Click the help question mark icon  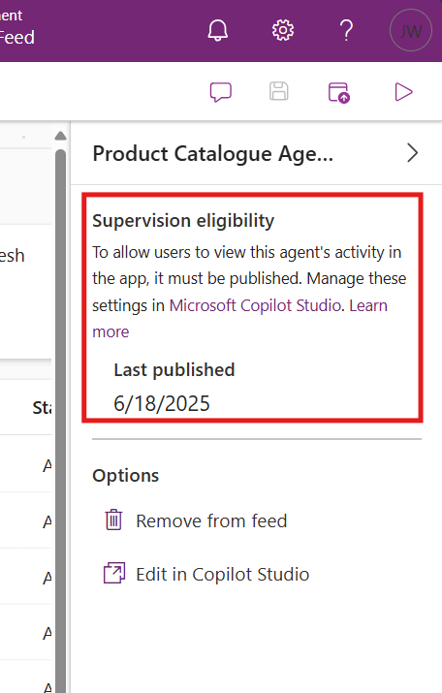(347, 30)
